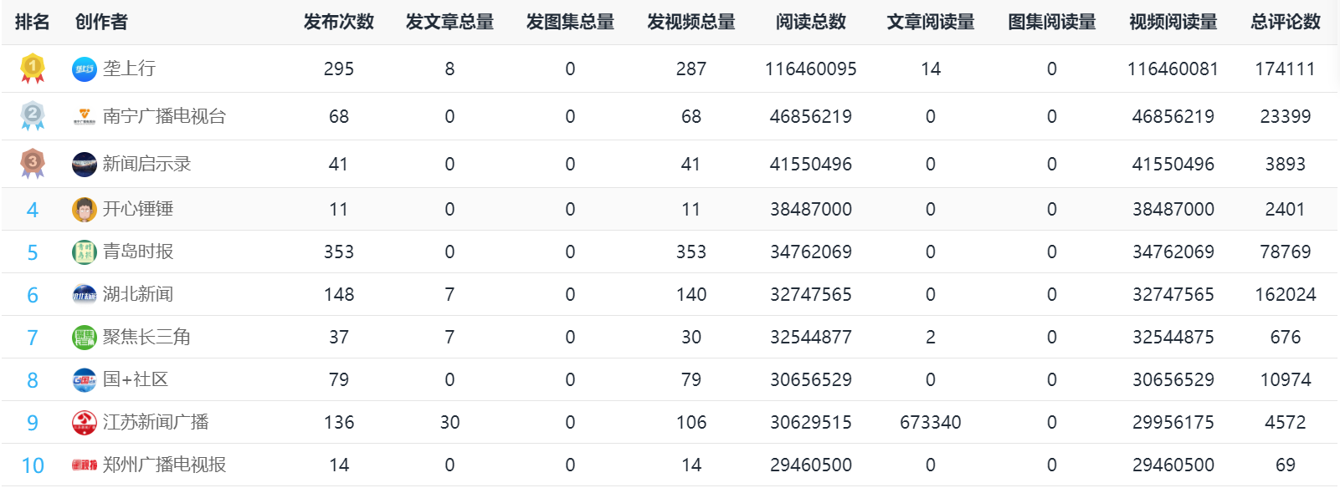This screenshot has width=1340, height=488.
Task: Select video reads value 32544875
Action: 1173,337
